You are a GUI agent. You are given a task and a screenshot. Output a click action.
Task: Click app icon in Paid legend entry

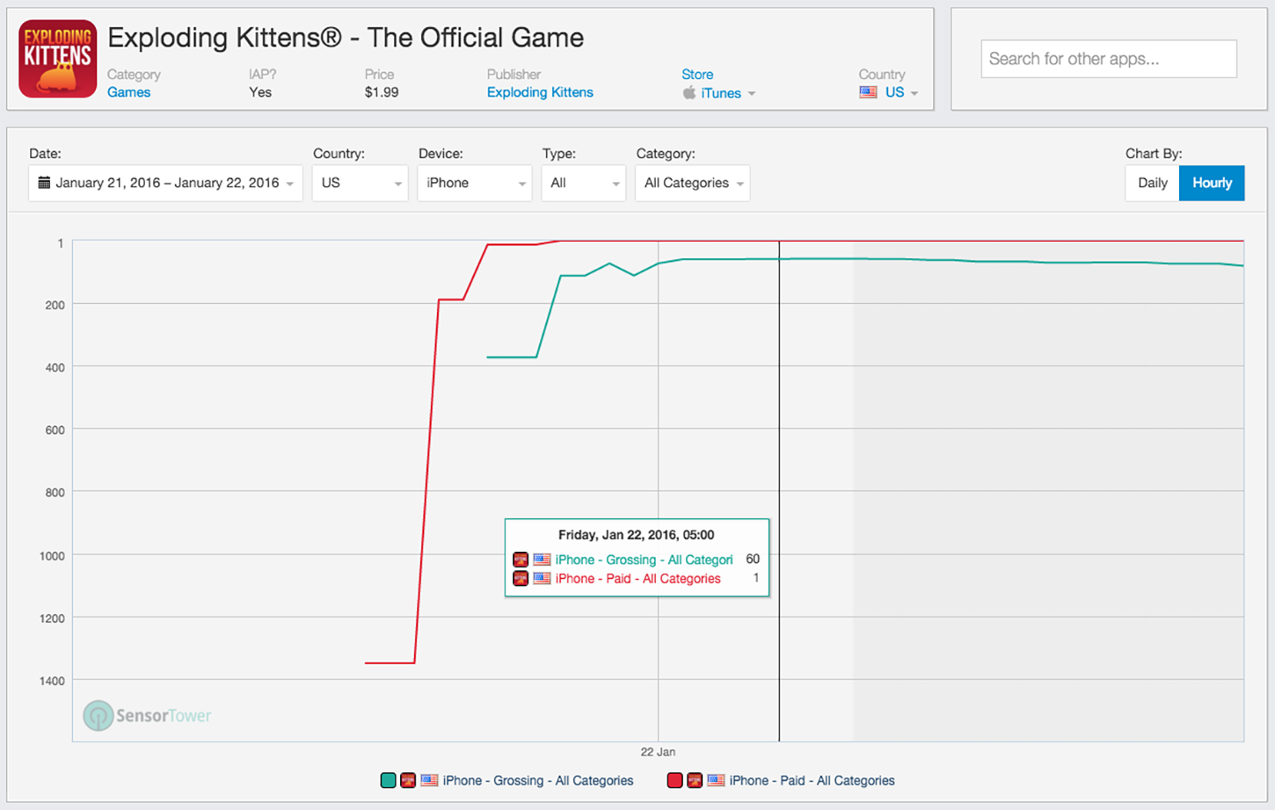(695, 780)
